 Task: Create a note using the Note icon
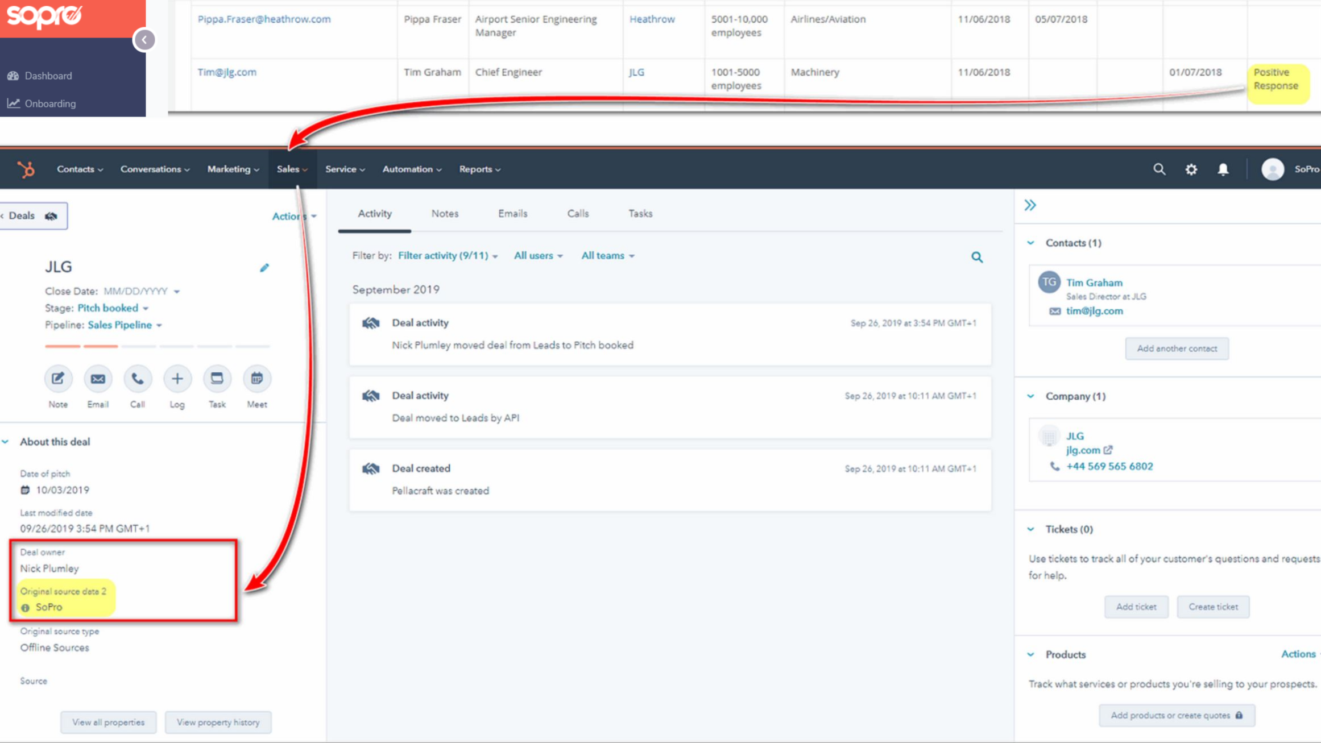click(57, 378)
